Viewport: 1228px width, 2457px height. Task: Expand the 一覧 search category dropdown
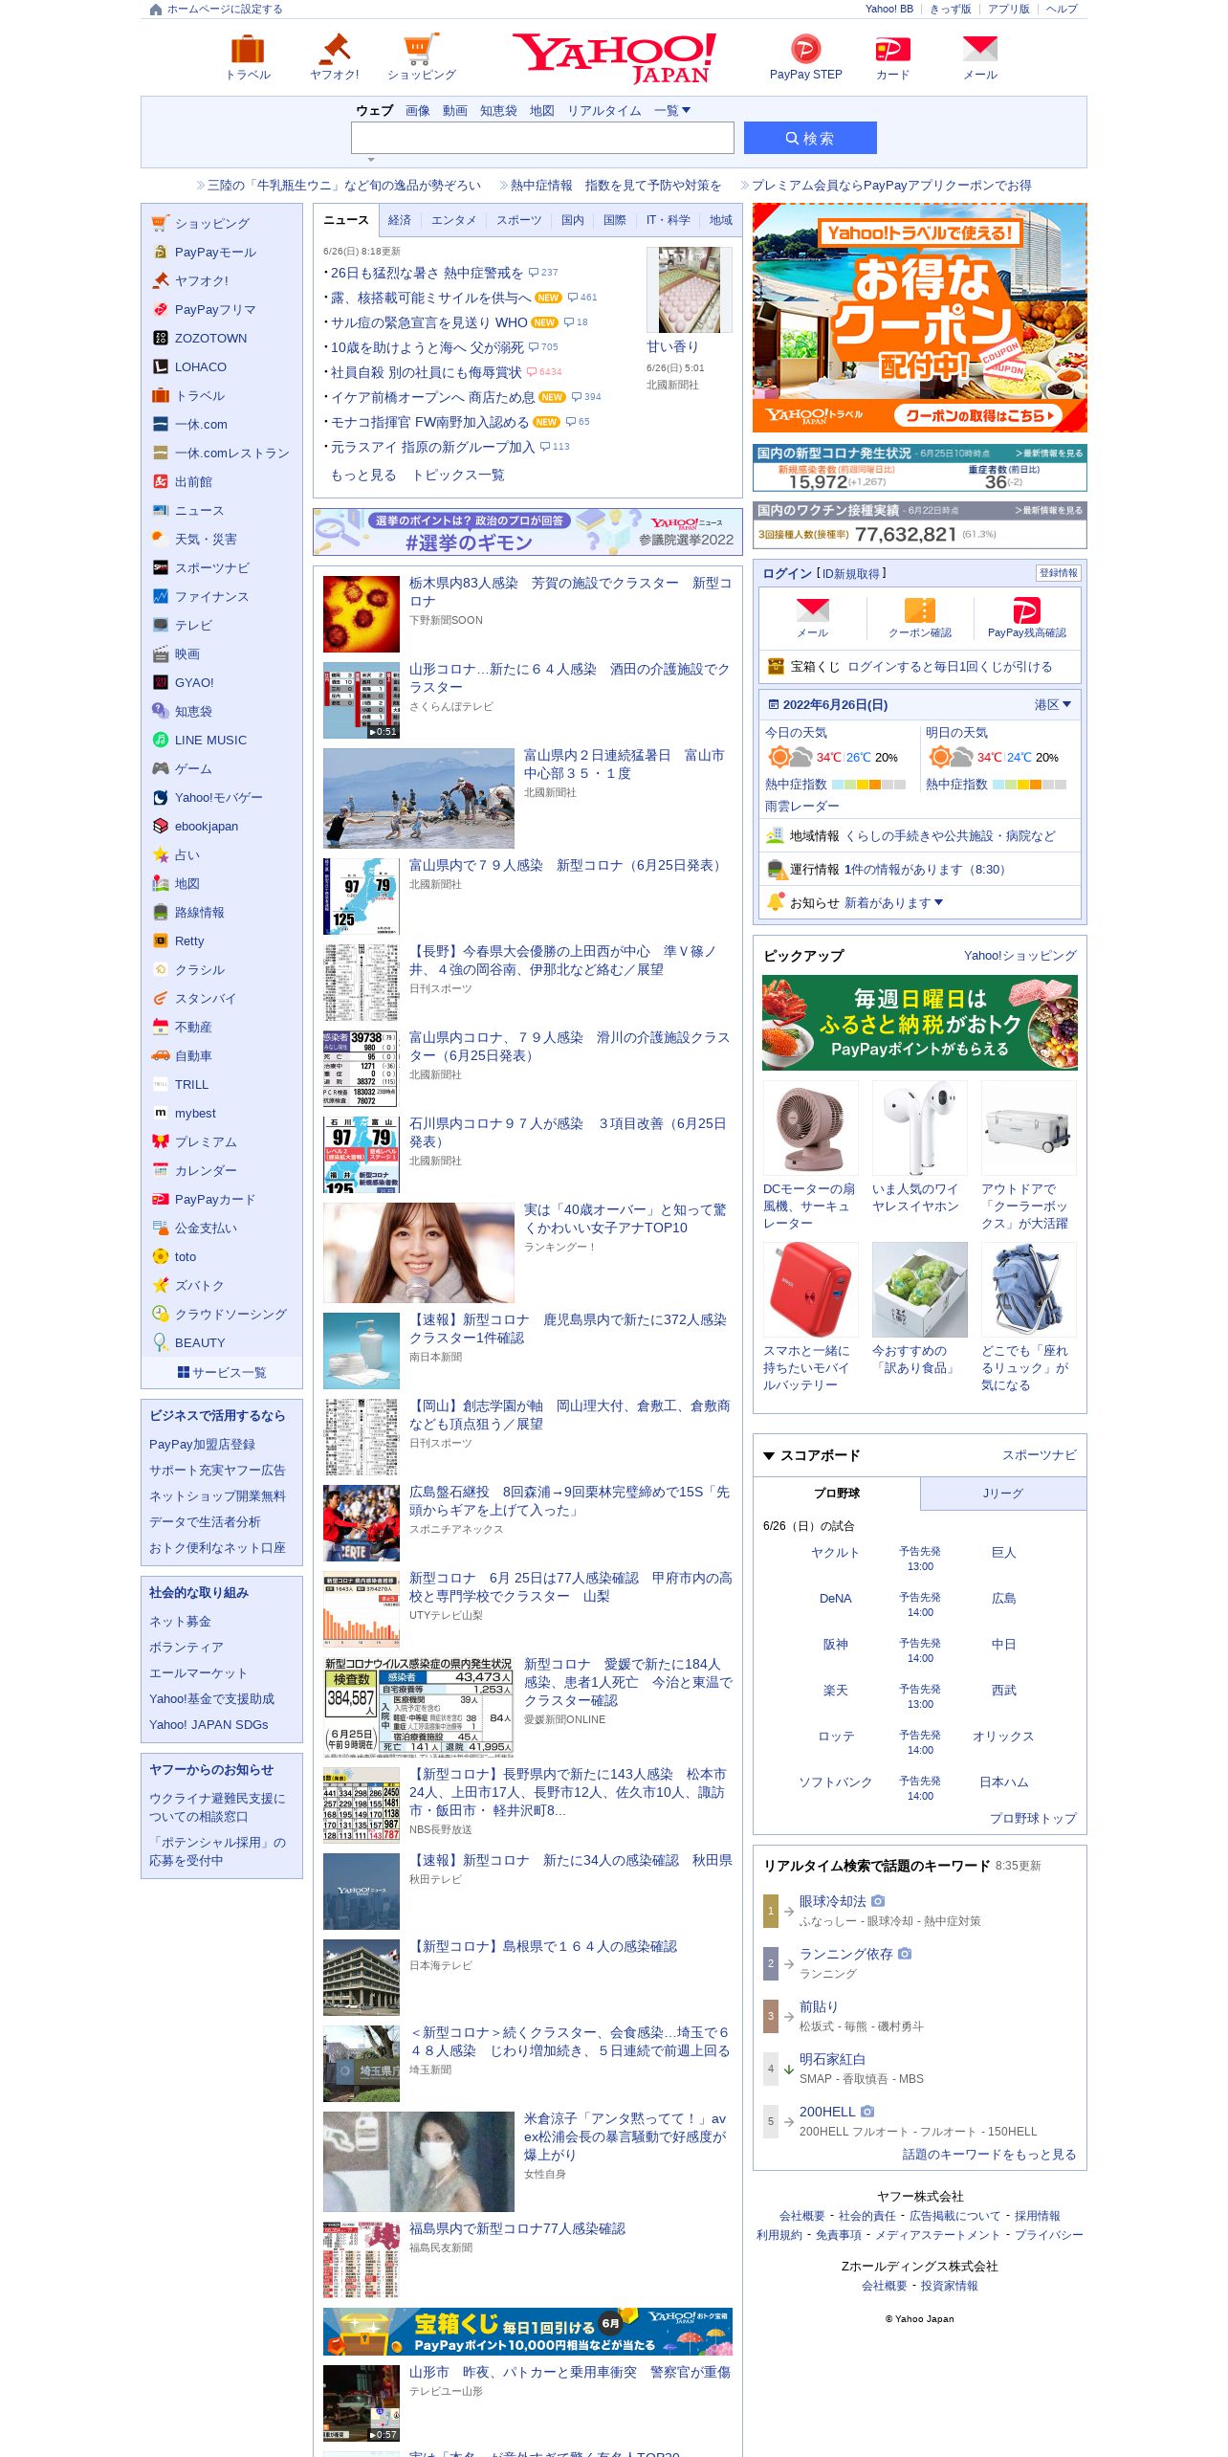tap(672, 111)
